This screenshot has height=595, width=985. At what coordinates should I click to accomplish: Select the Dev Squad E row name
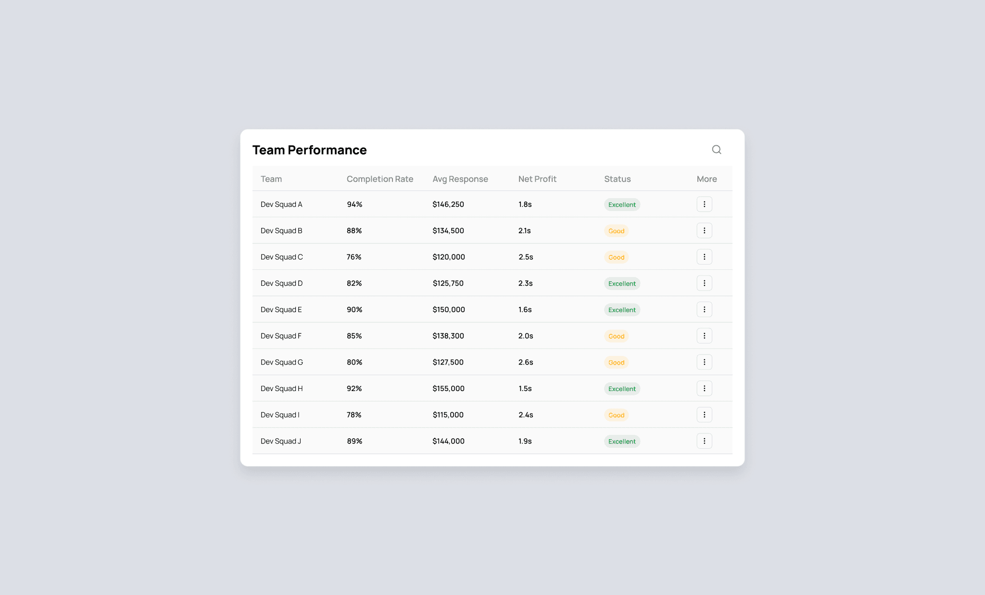281,310
